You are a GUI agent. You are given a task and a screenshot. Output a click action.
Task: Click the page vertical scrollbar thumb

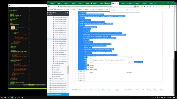(x=173, y=77)
